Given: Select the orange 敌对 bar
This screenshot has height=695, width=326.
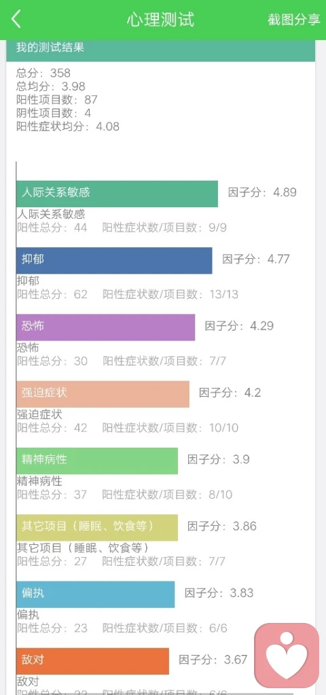Looking at the screenshot, I should [x=92, y=661].
